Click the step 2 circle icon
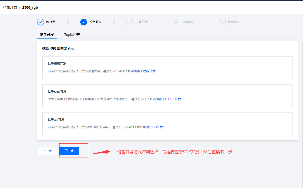 click(x=83, y=22)
